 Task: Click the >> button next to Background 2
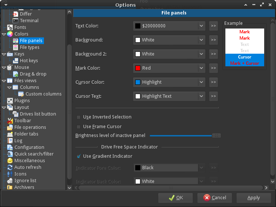coord(214,54)
